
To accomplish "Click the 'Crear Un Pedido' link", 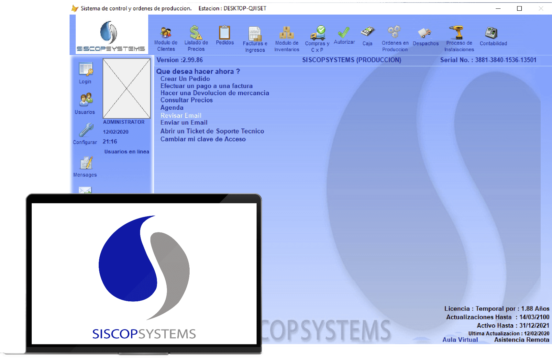I will [x=185, y=79].
